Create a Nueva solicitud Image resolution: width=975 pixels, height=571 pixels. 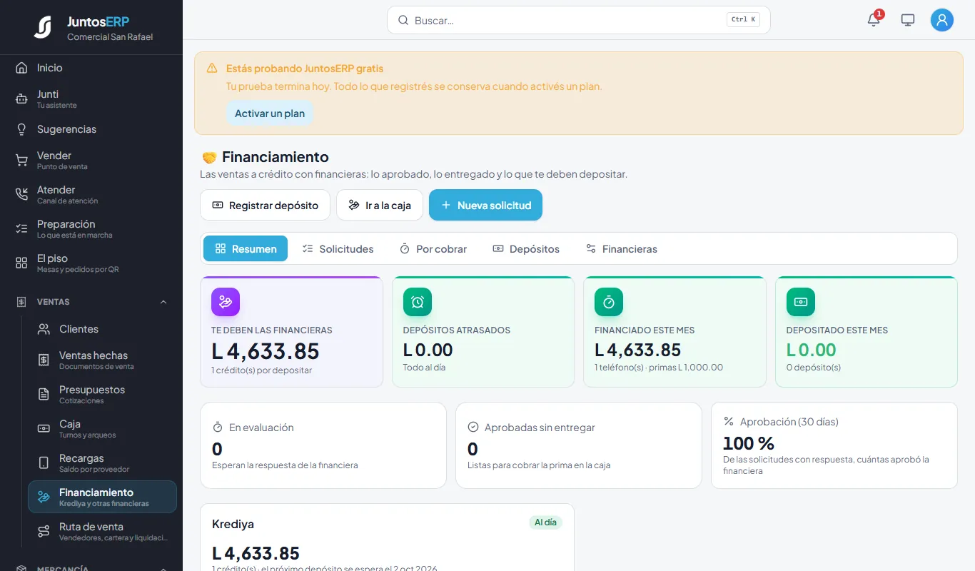[x=485, y=205]
